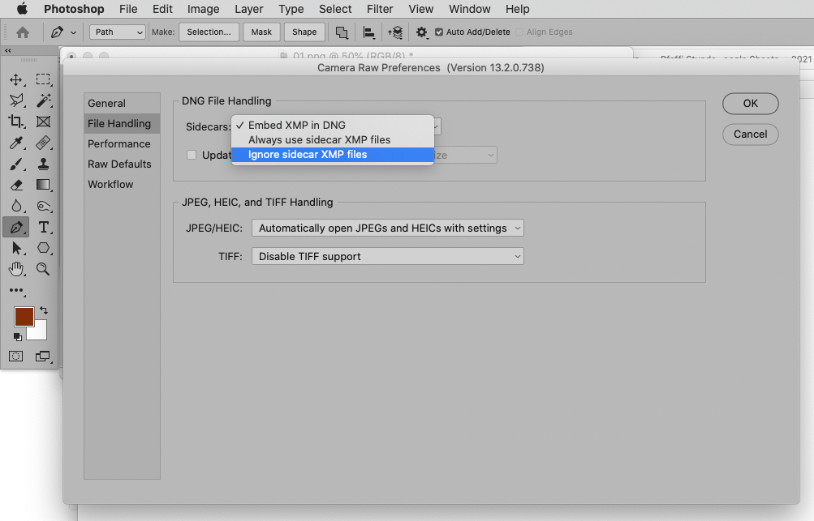Pick the Zoom tool
814x521 pixels.
[x=43, y=269]
